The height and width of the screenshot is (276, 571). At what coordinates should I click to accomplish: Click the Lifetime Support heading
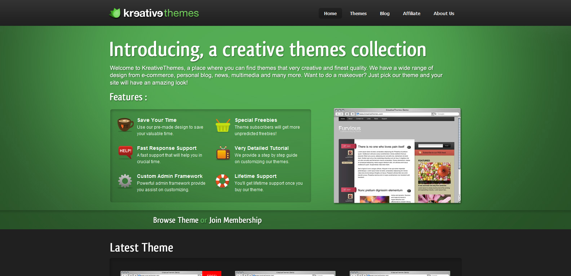[x=256, y=176]
